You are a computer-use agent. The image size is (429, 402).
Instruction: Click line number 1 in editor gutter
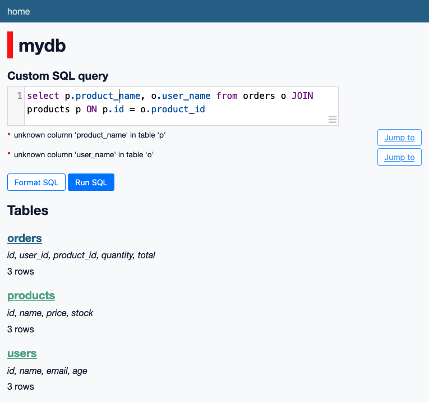pos(20,96)
